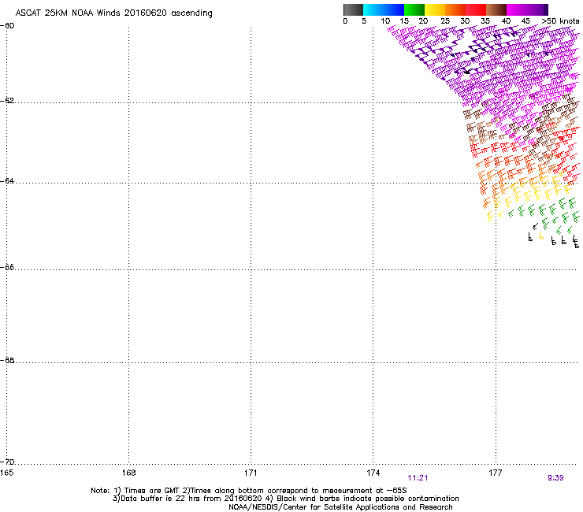The width and height of the screenshot is (583, 512).
Task: Click the latitude label '-64'
Action: tap(7, 181)
